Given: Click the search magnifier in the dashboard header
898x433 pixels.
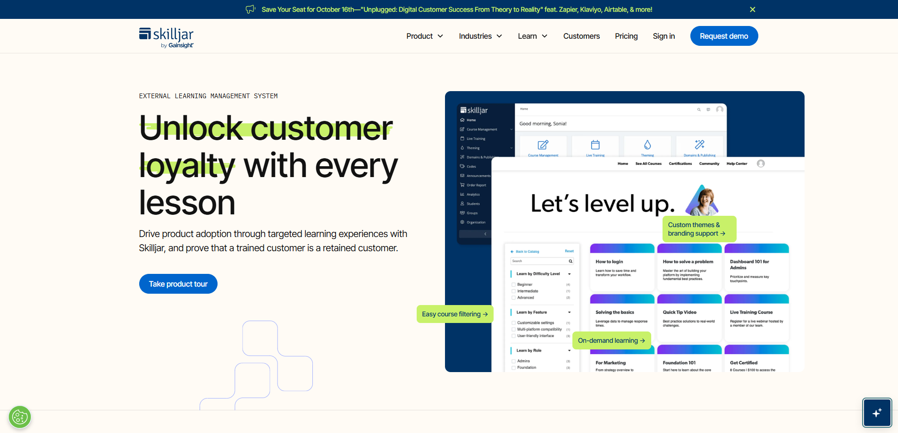Looking at the screenshot, I should [x=699, y=110].
